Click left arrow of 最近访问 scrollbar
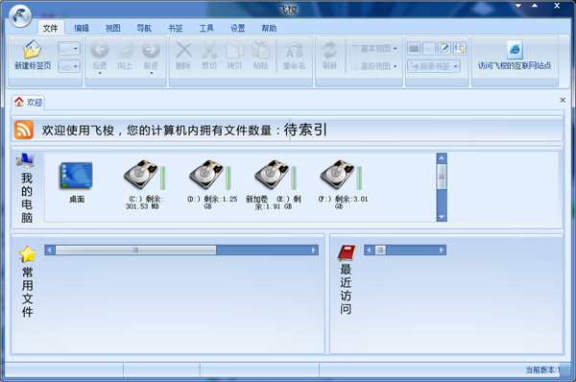This screenshot has height=382, width=576. click(x=369, y=251)
